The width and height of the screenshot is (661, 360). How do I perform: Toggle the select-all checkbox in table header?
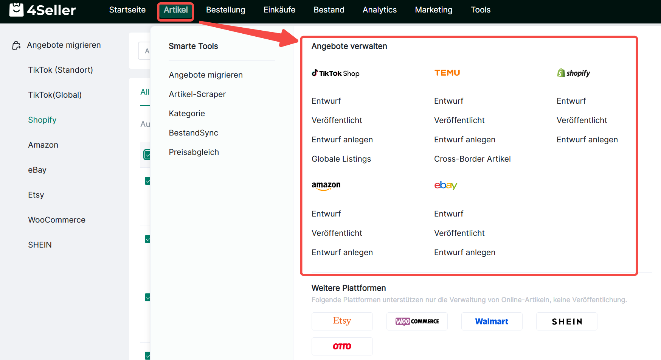(x=147, y=154)
